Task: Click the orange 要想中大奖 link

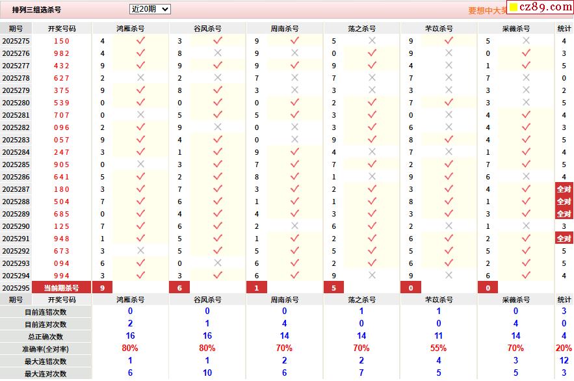Action: click(488, 10)
